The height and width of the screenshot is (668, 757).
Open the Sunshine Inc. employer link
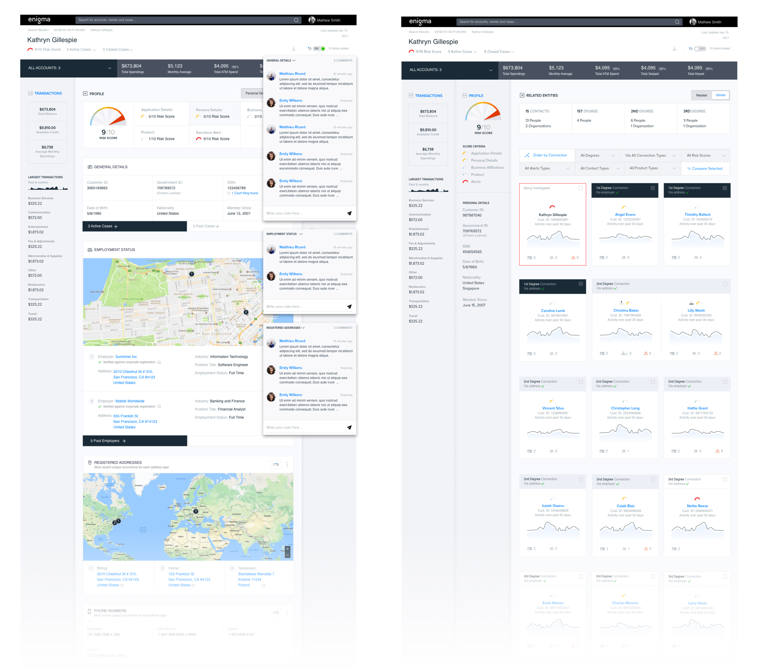[x=126, y=357]
